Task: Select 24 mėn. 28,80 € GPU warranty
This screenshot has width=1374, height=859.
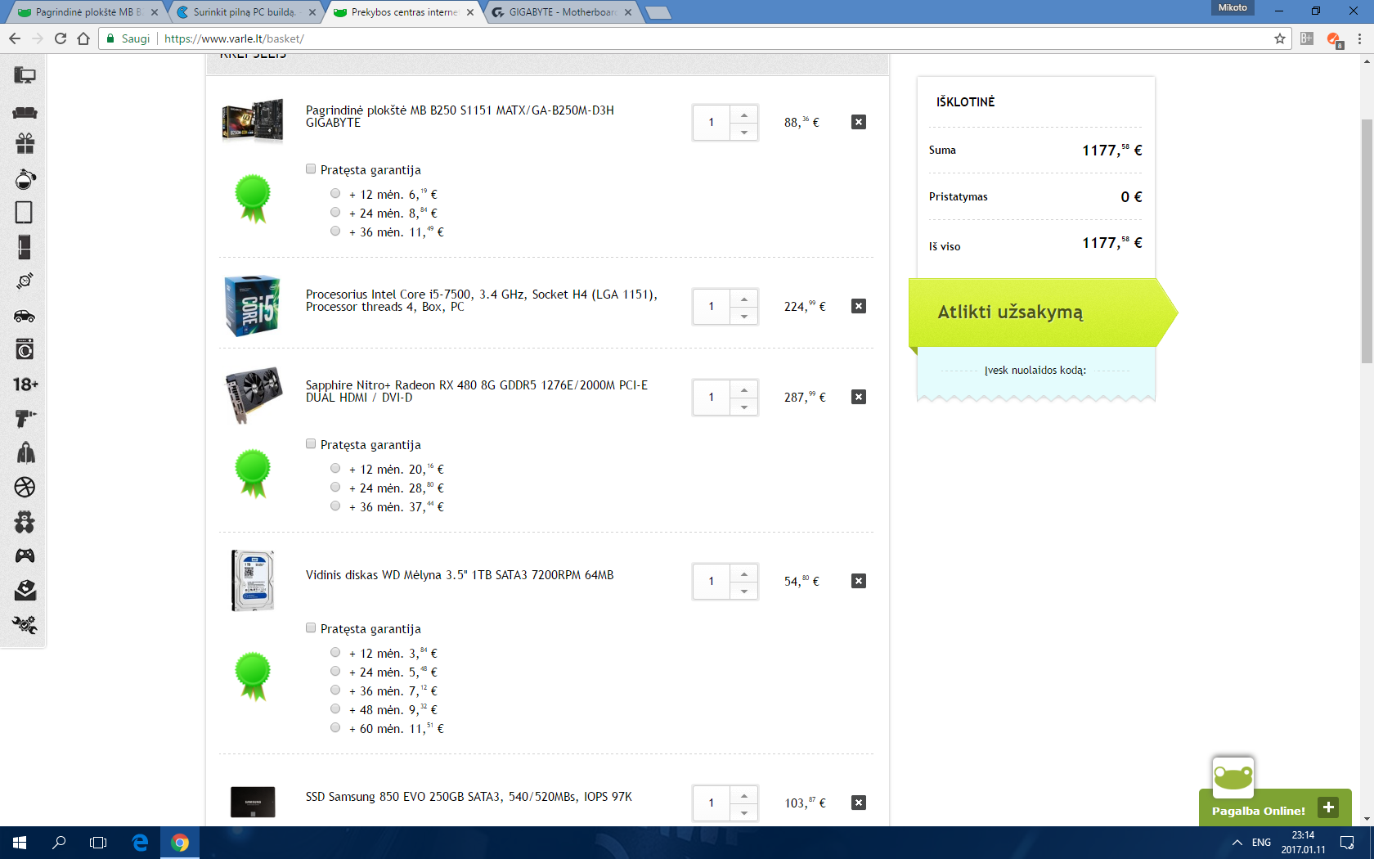Action: (x=335, y=488)
